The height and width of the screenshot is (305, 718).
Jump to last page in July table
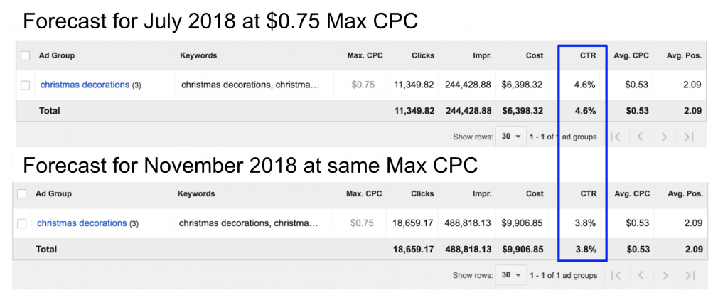point(688,137)
